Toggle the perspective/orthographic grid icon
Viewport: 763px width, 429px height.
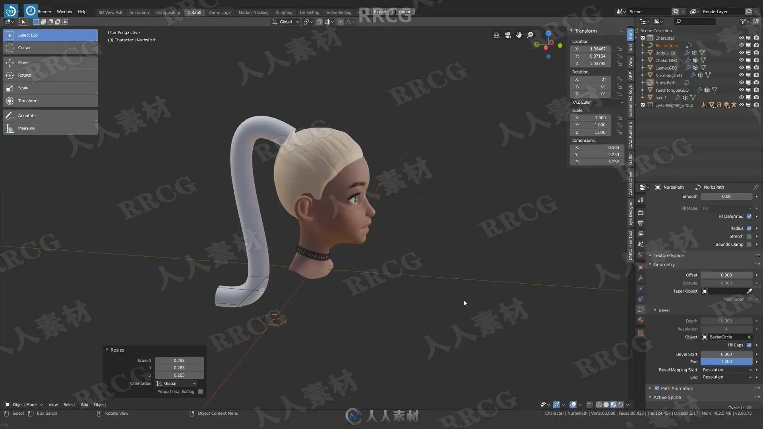click(x=496, y=35)
